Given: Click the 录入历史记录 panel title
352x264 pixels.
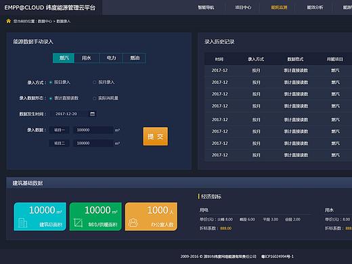Looking at the screenshot, I should coord(219,42).
